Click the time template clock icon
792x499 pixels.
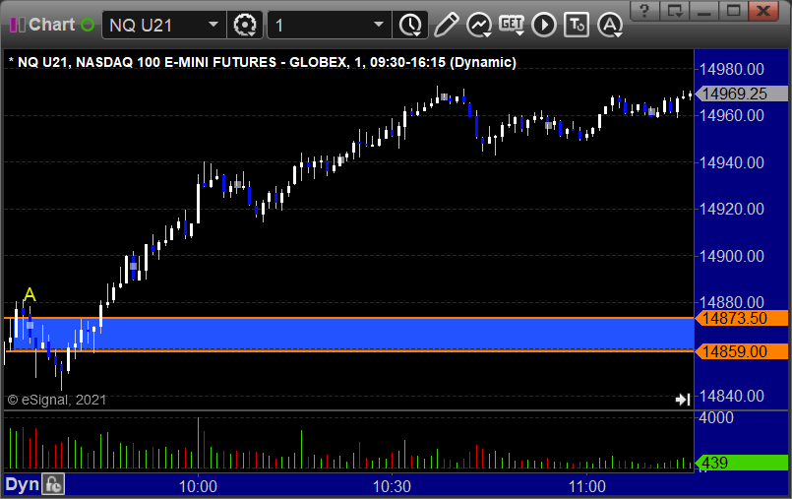point(410,25)
